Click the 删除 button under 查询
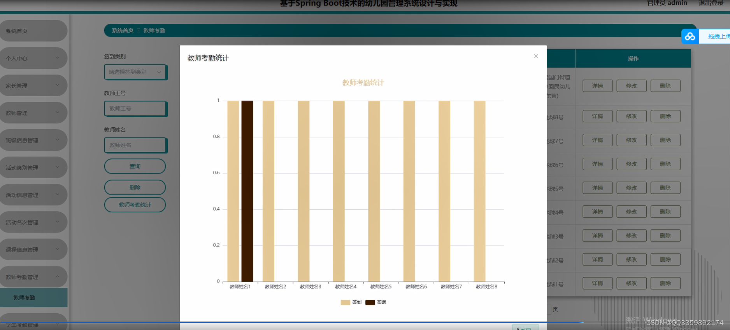 (x=135, y=187)
